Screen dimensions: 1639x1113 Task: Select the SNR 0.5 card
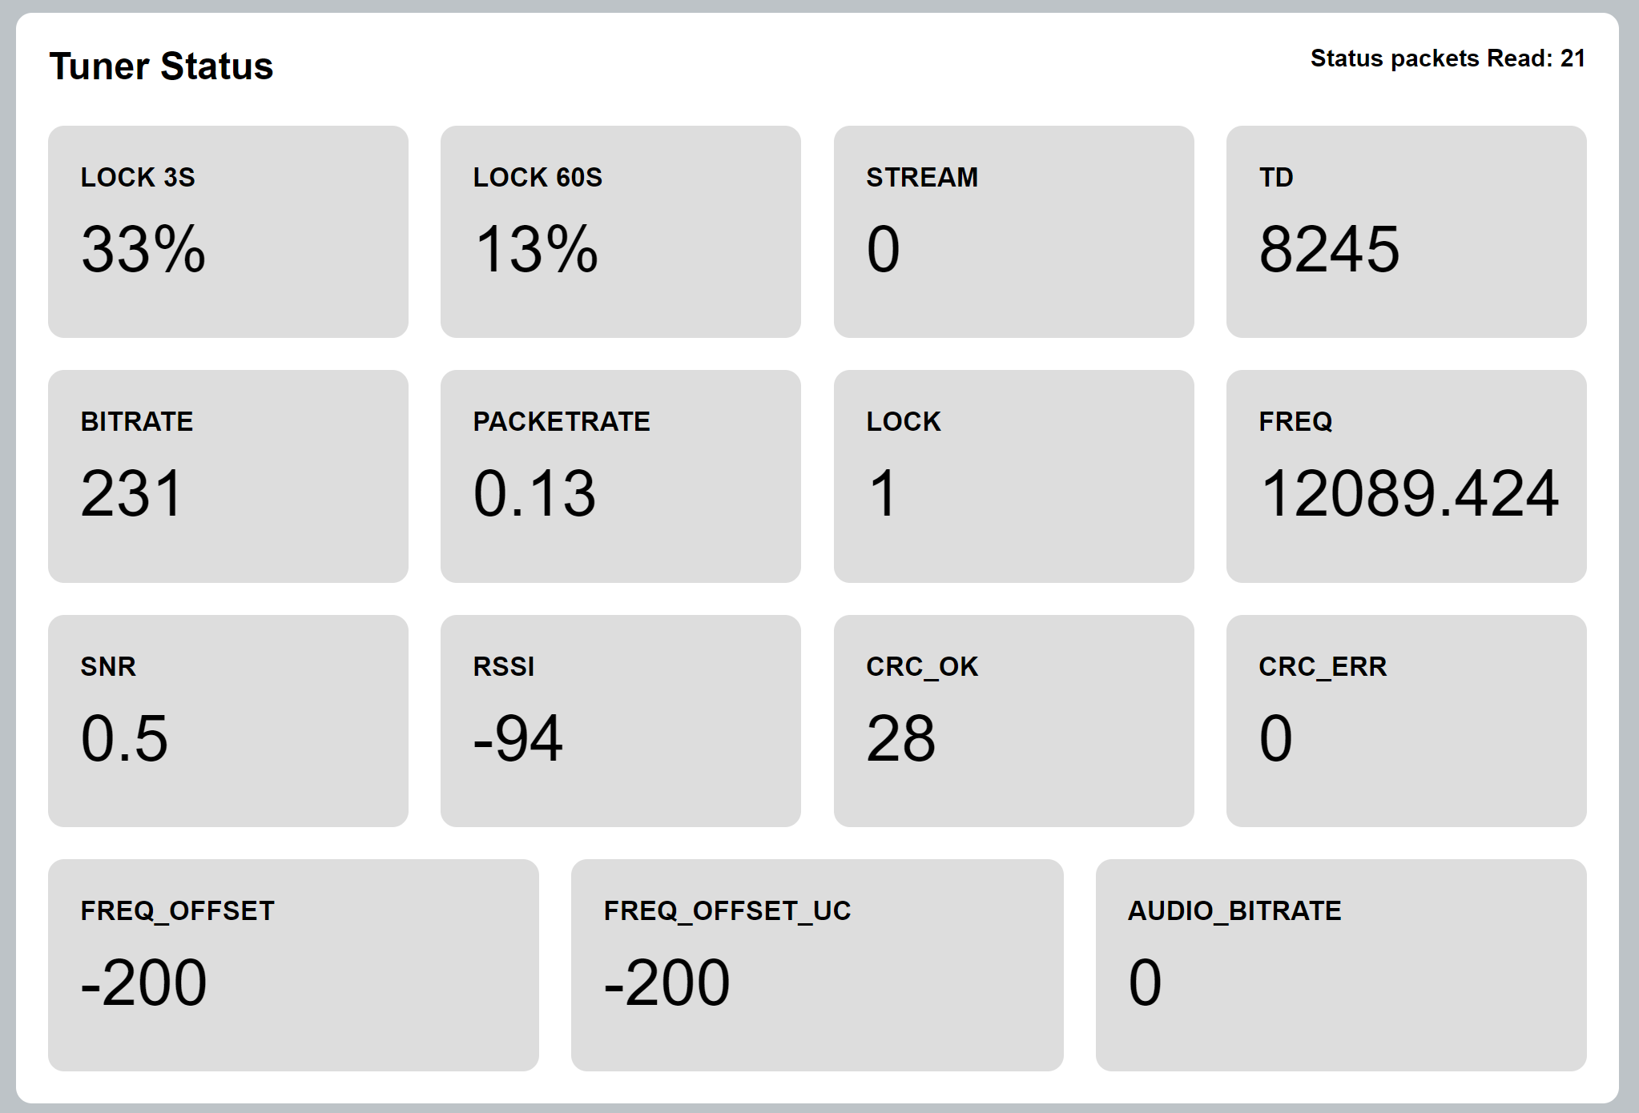coord(228,721)
